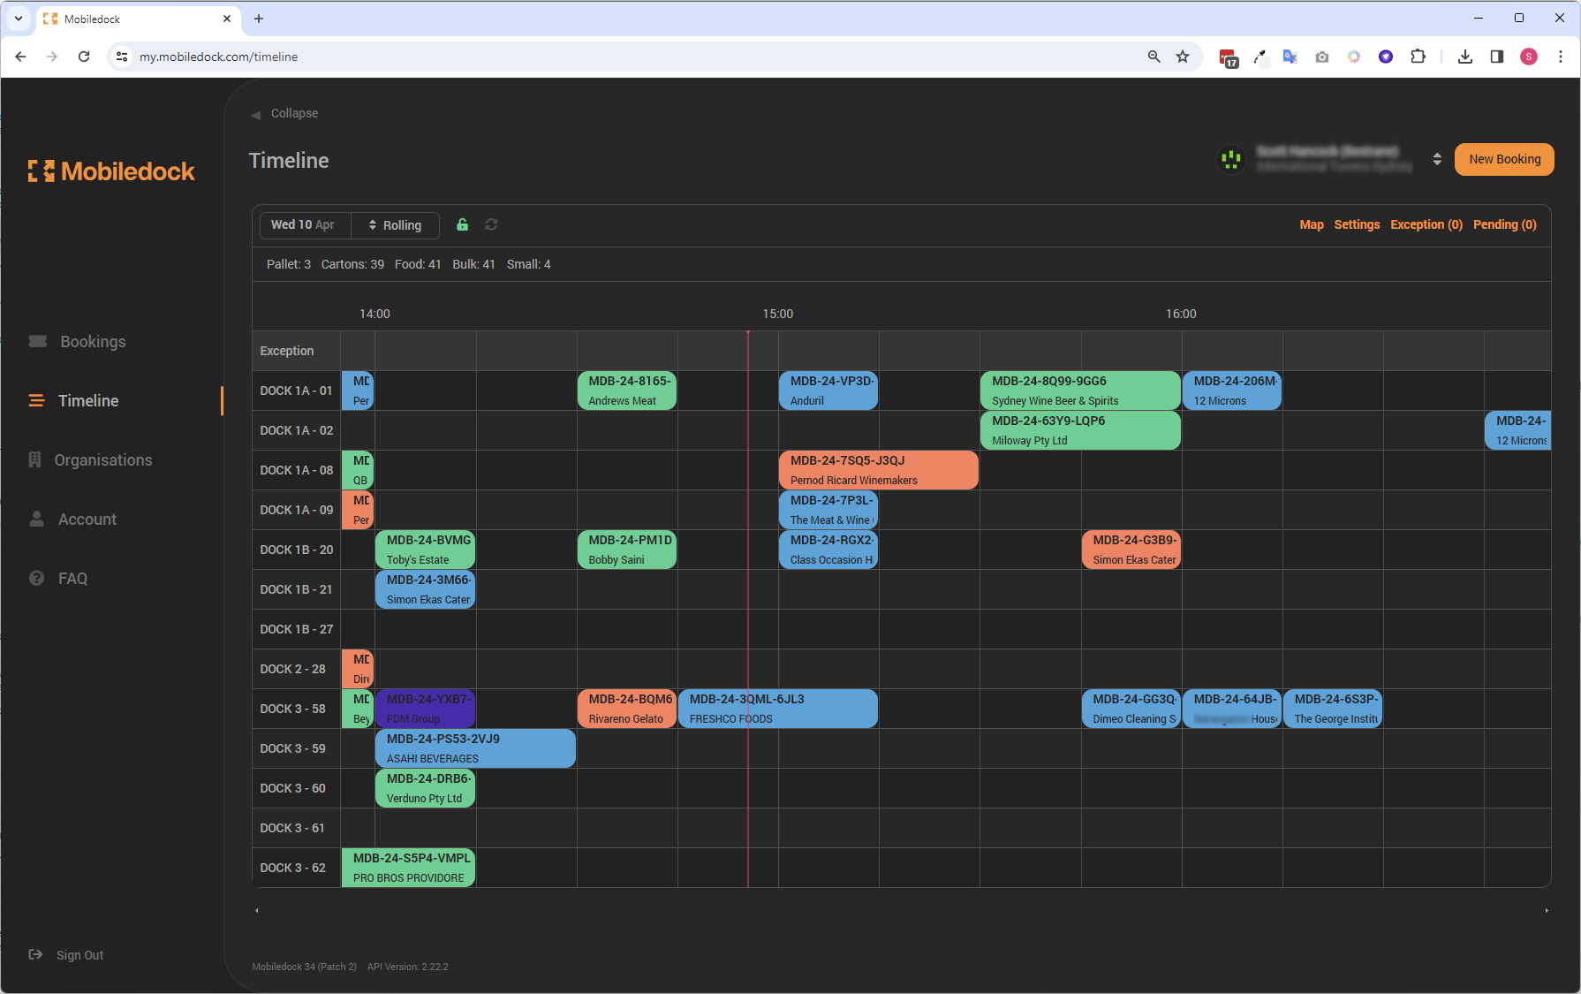The image size is (1581, 994).
Task: Open Exception (0) link
Action: [x=1426, y=224]
